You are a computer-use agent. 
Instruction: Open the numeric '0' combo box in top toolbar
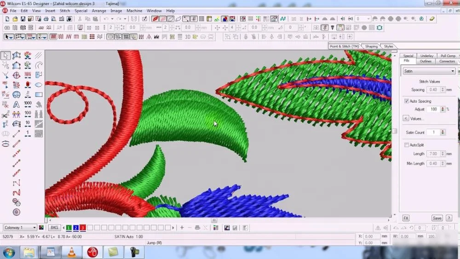(x=362, y=19)
